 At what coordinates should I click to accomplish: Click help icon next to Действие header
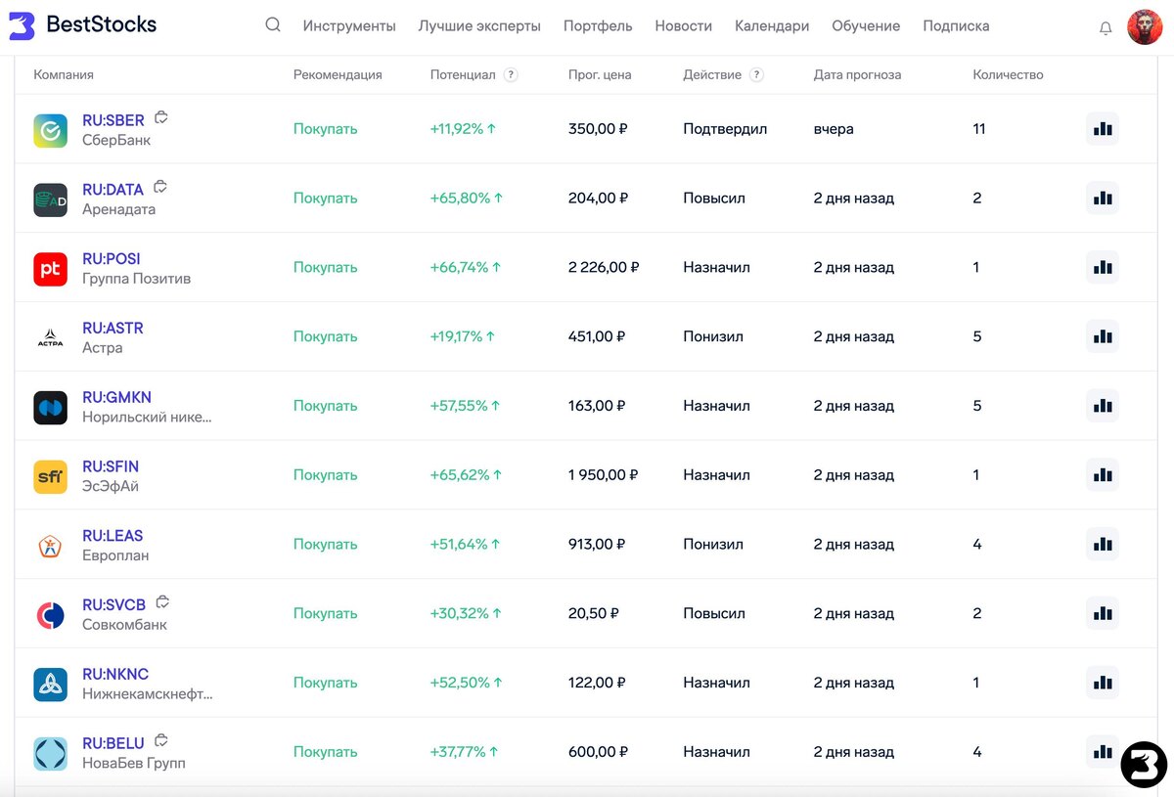pos(756,74)
